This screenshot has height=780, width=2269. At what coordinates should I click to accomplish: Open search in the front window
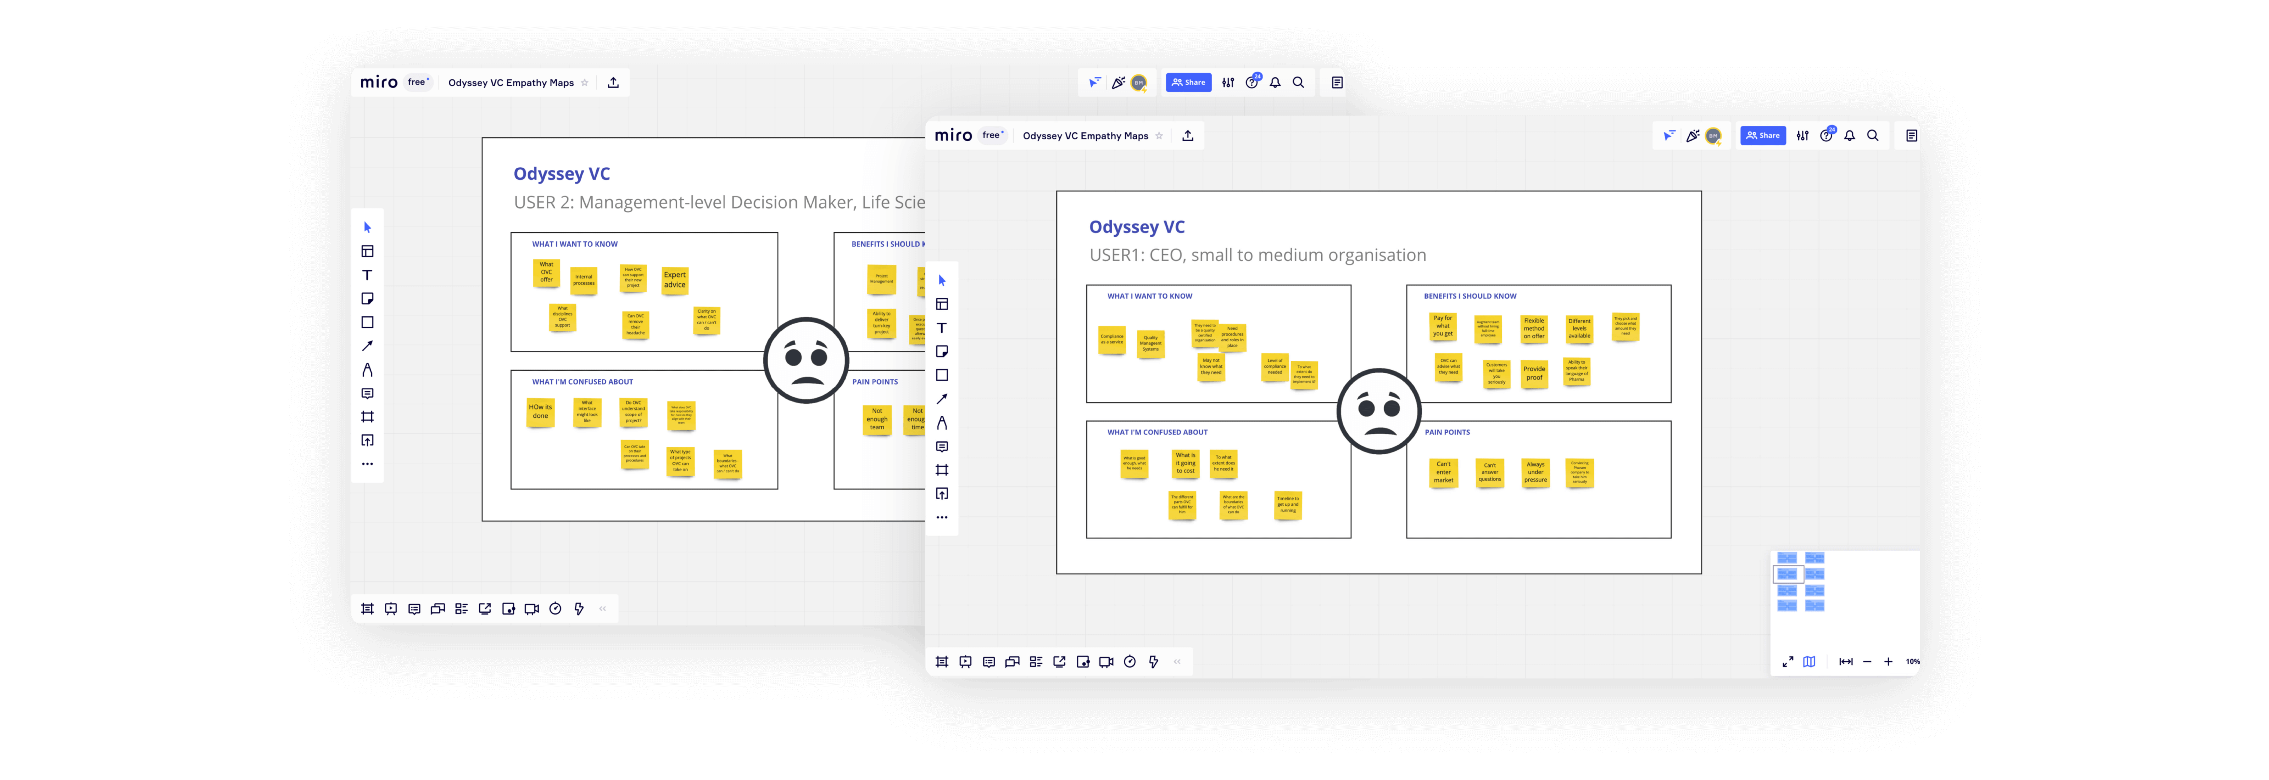[1873, 136]
